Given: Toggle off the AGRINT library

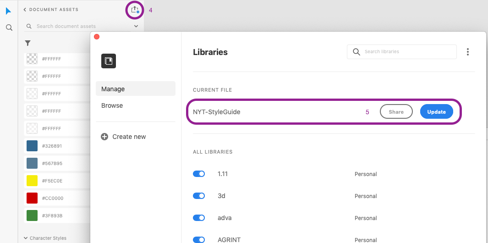Looking at the screenshot, I should 199,240.
